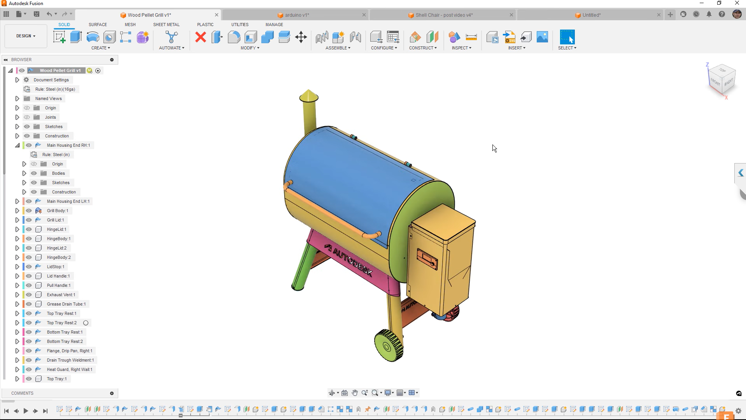Image resolution: width=746 pixels, height=420 pixels.
Task: Show the hidden Joints folder
Action: click(x=27, y=117)
